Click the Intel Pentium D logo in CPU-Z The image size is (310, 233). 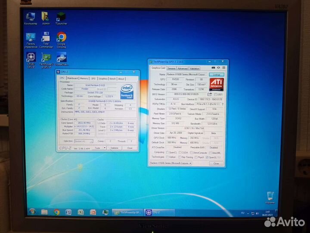[x=127, y=91]
